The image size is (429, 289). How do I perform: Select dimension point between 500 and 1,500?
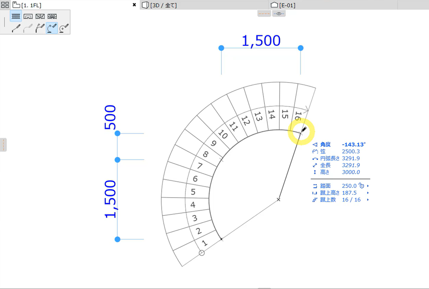[117, 160]
